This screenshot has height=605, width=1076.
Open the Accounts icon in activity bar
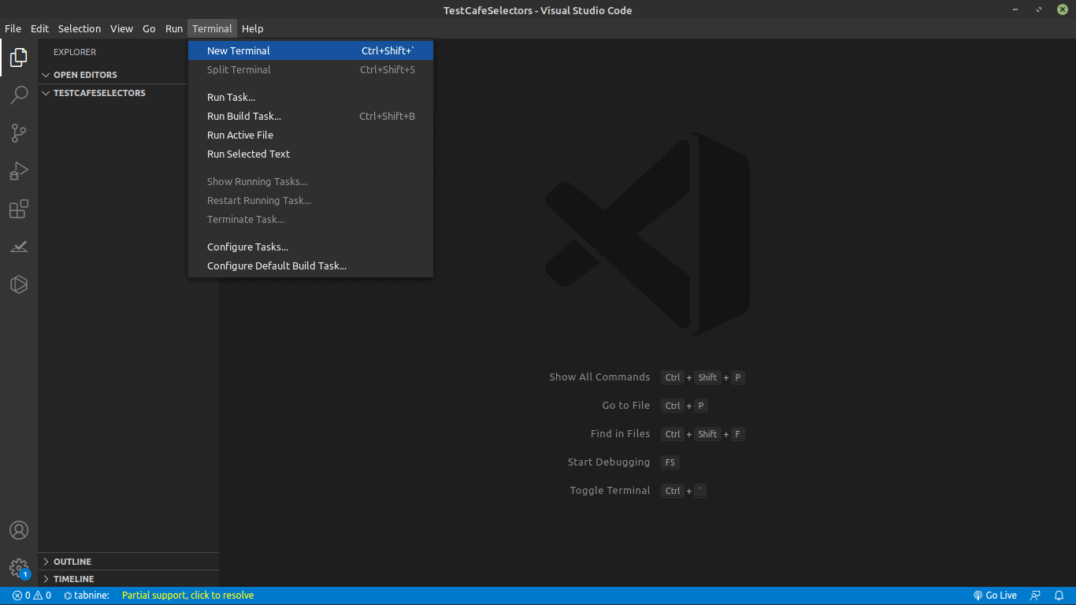pos(19,530)
